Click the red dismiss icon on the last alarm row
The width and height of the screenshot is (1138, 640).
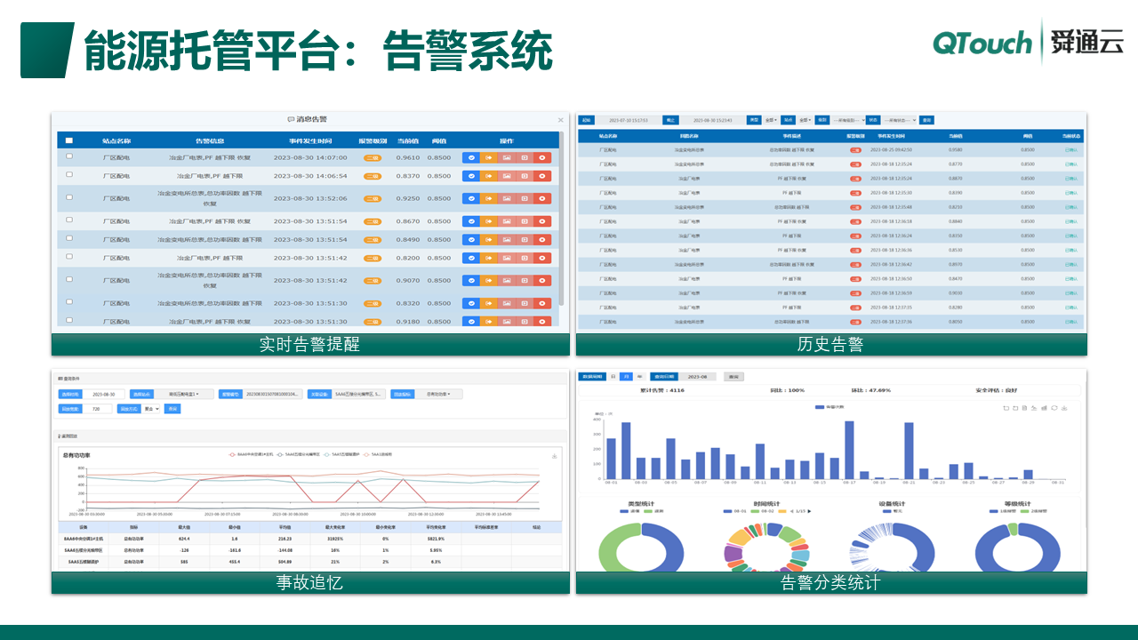click(x=542, y=320)
